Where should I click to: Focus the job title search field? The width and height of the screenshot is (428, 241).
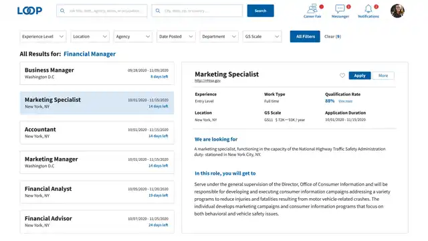coord(102,11)
